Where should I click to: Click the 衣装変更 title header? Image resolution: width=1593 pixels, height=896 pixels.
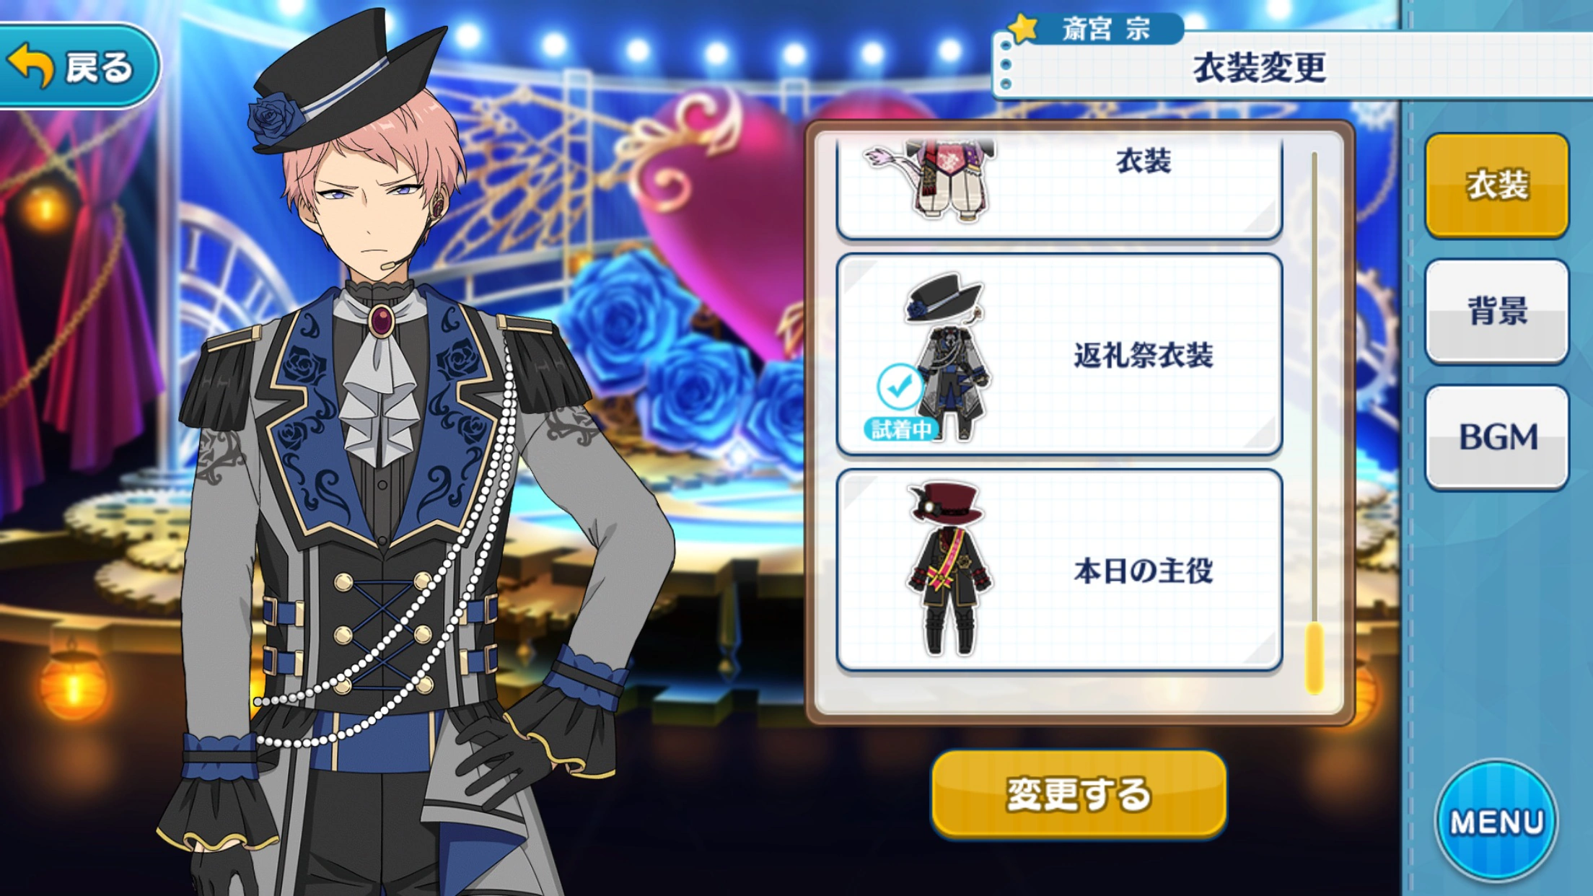1259,68
